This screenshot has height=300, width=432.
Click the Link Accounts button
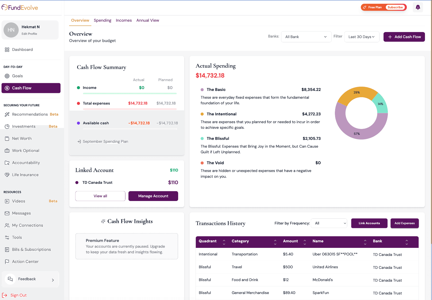click(369, 223)
